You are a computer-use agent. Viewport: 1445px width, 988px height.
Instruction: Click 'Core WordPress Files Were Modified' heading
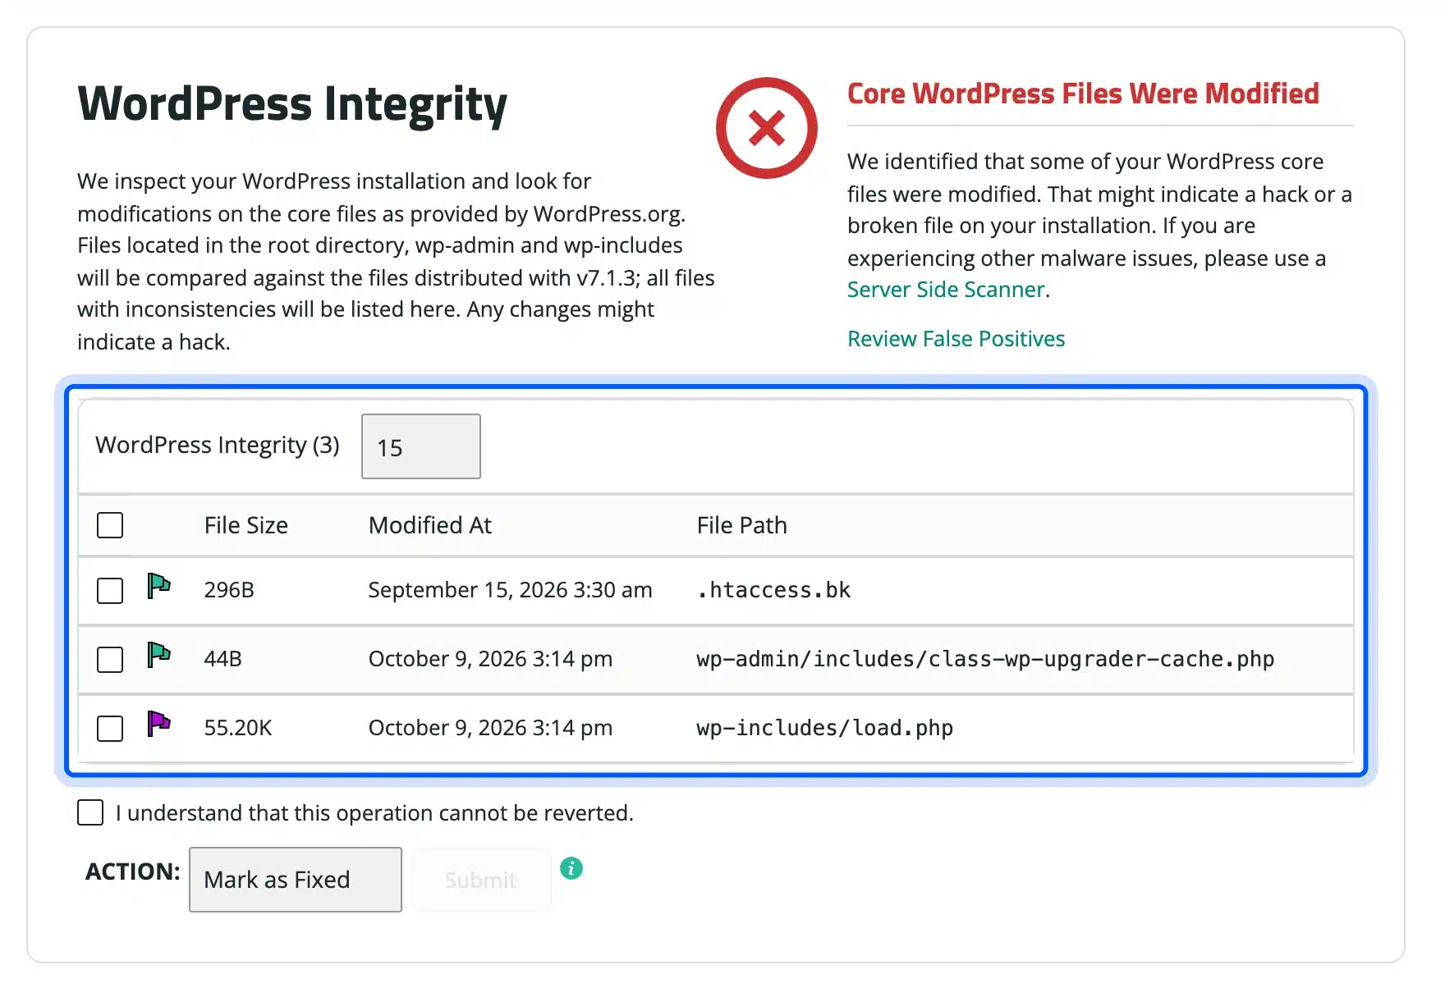[1083, 94]
